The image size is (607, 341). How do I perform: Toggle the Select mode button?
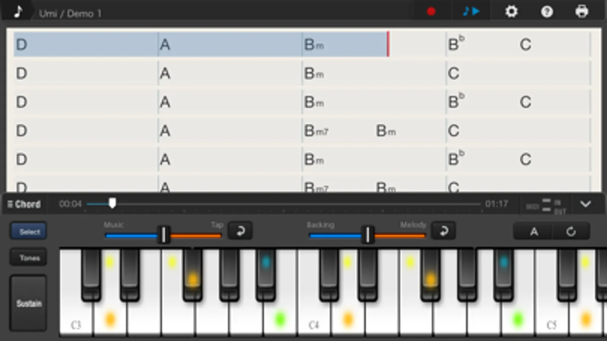click(29, 232)
